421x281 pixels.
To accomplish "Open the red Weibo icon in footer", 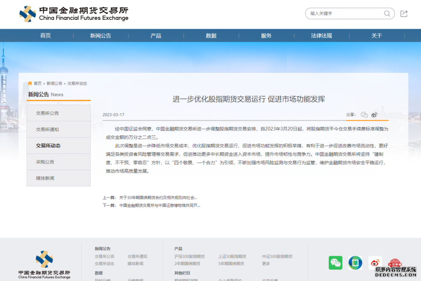I will click(375, 263).
